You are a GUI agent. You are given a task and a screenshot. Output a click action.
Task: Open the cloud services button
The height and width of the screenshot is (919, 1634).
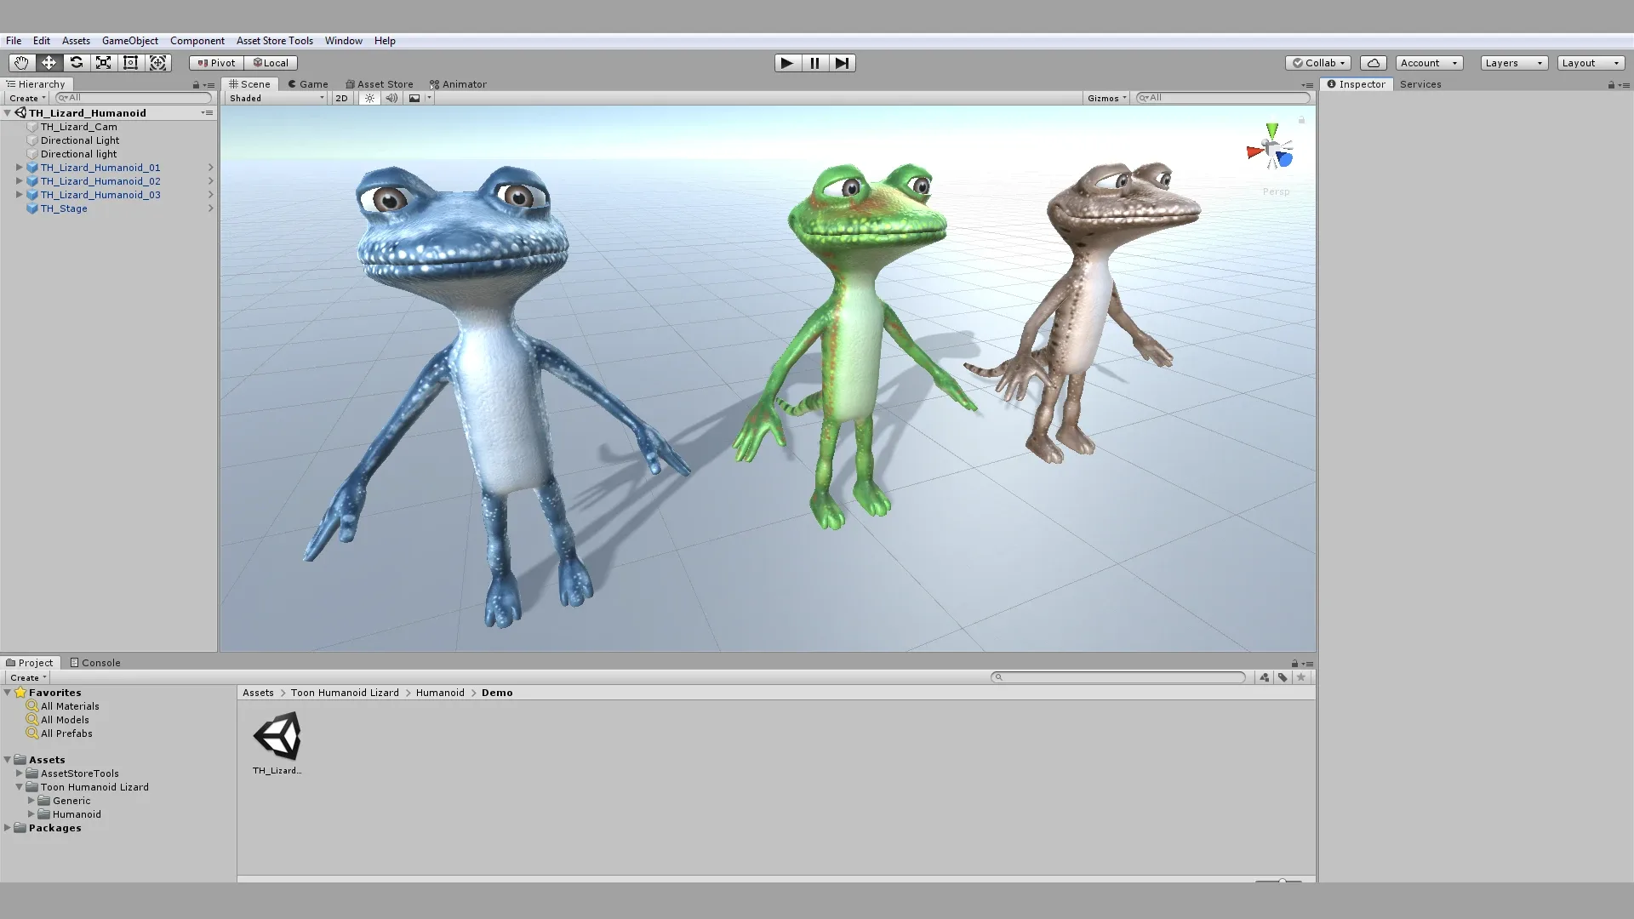click(1373, 63)
